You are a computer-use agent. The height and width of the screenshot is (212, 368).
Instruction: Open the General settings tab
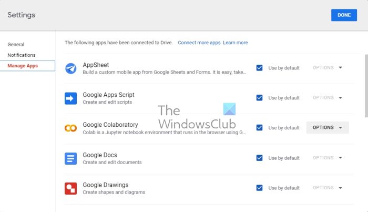pyautogui.click(x=16, y=44)
